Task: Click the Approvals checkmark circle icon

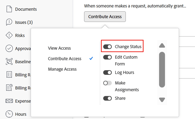Action: [x=9, y=49]
